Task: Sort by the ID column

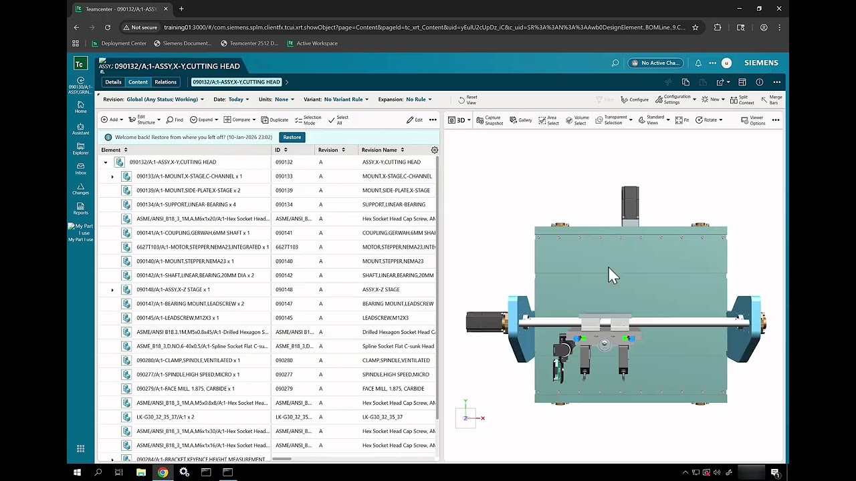Action: tap(281, 150)
